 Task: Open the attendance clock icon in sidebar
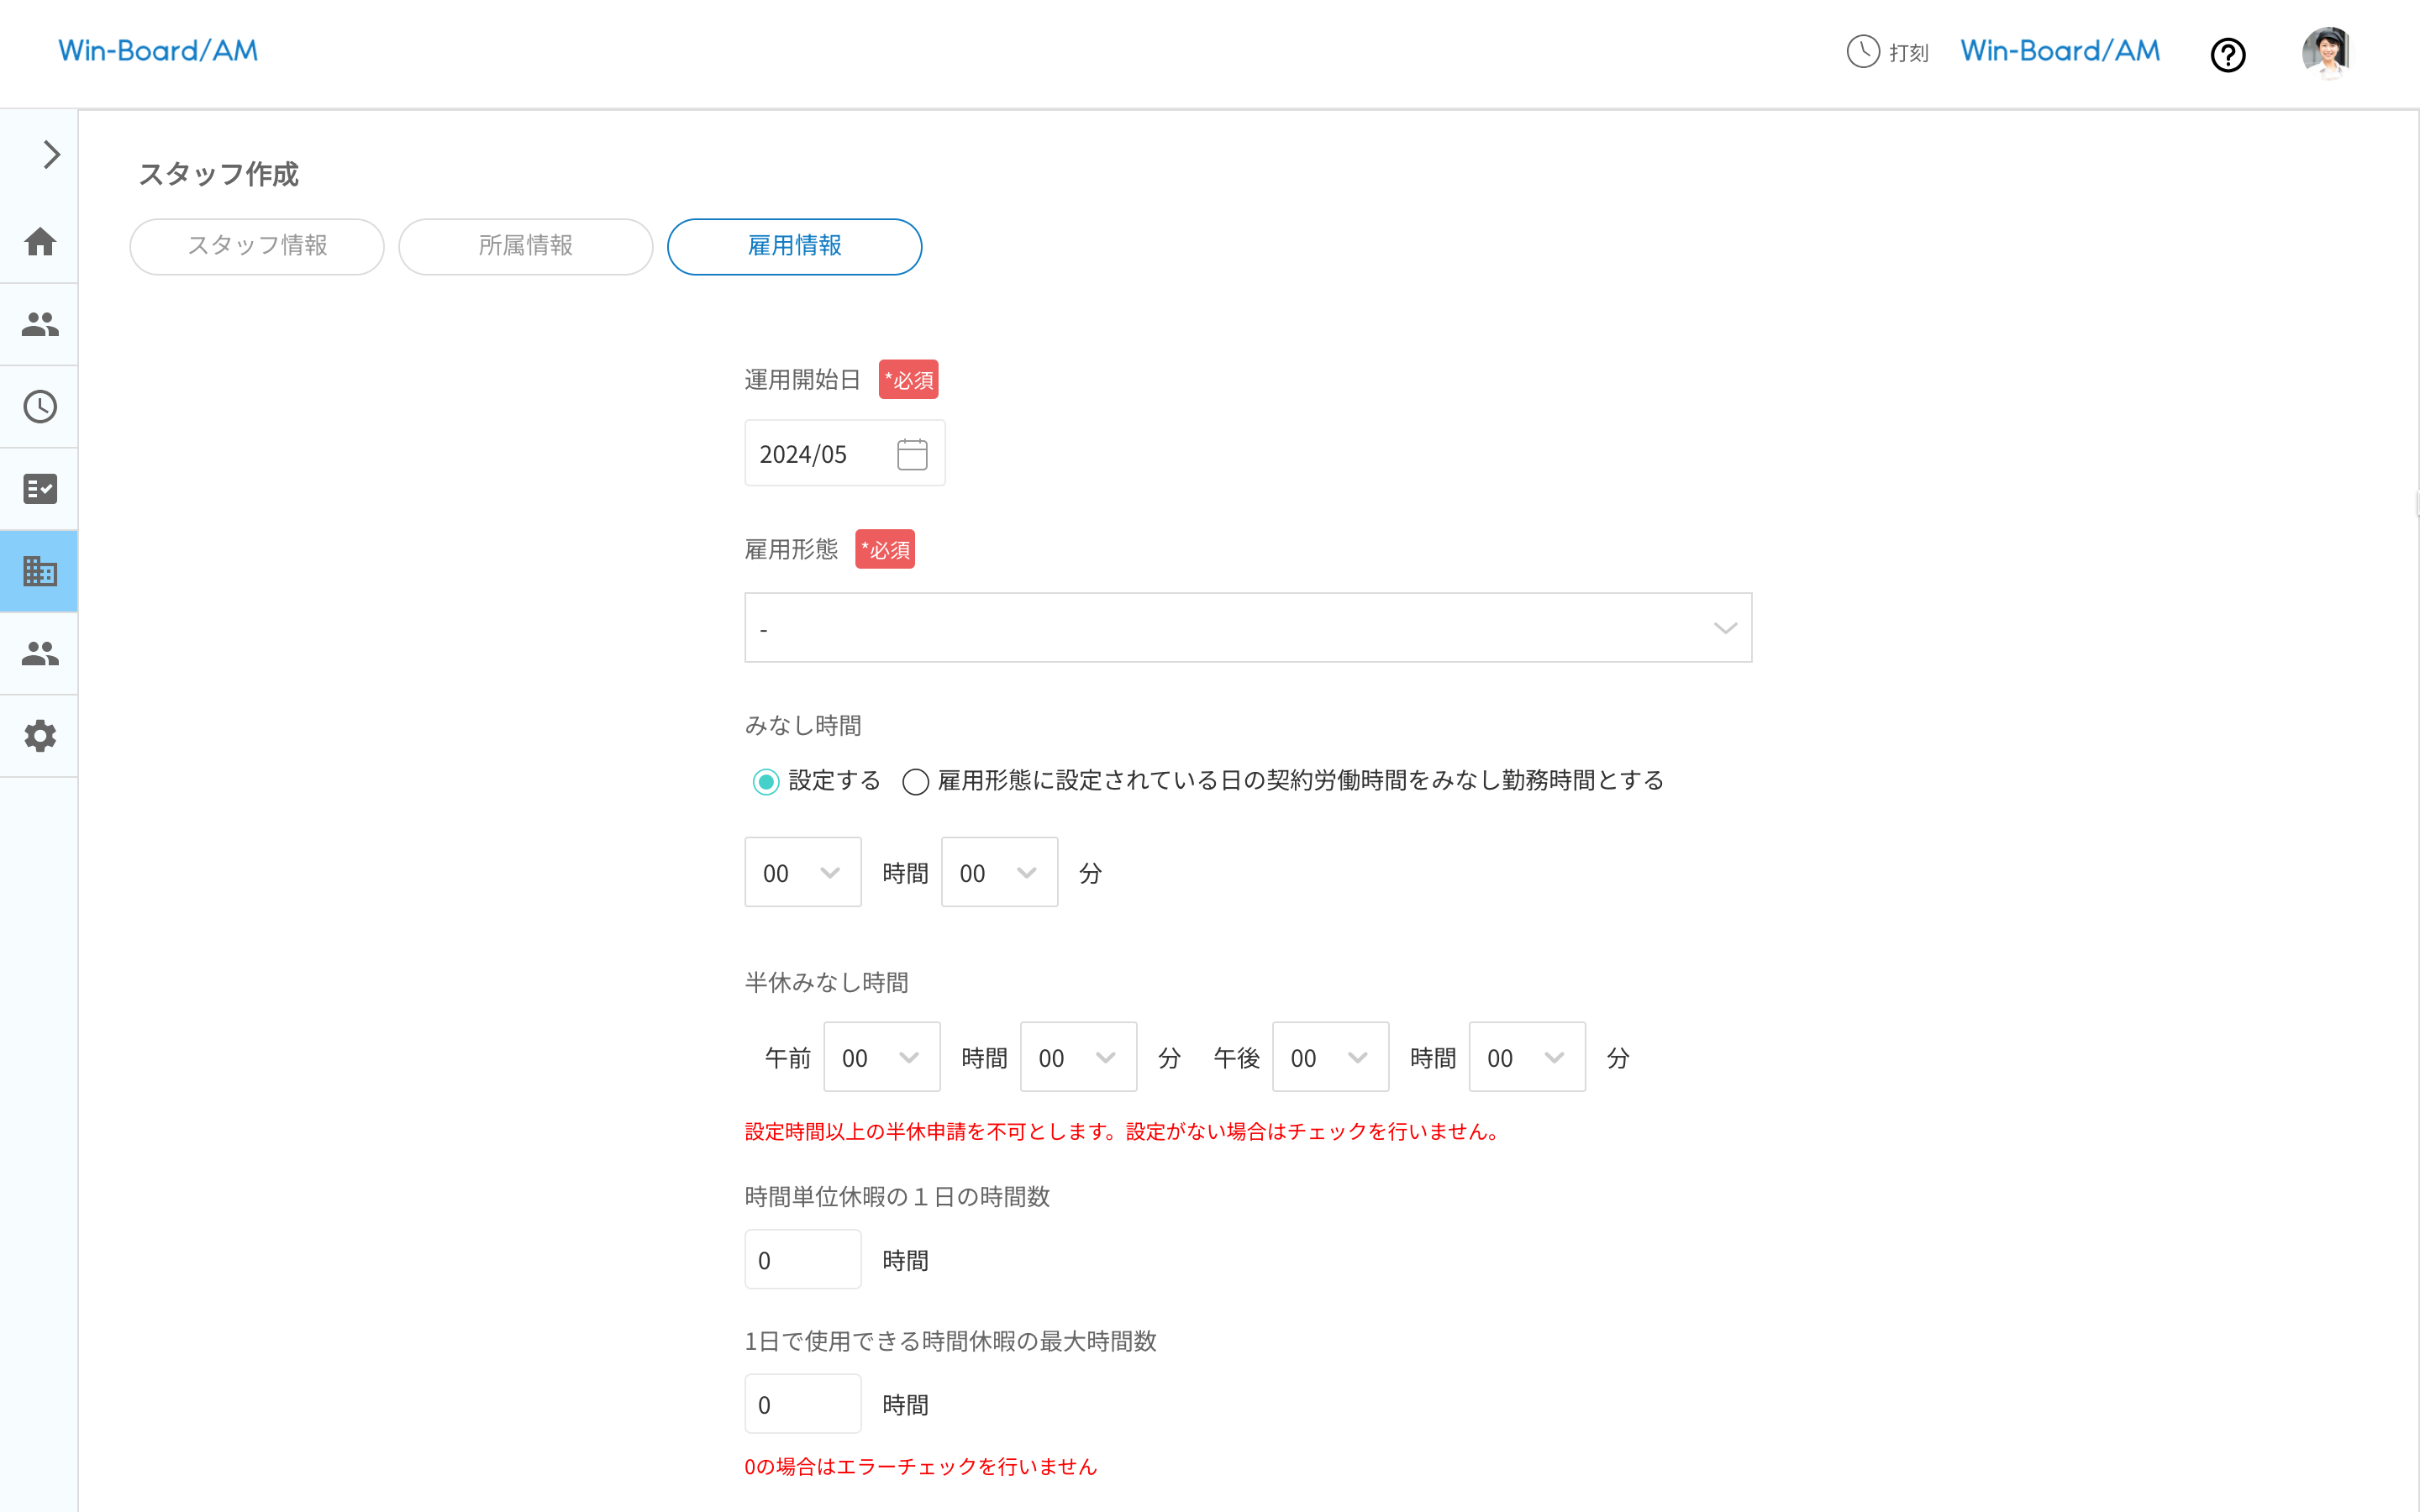click(x=39, y=406)
